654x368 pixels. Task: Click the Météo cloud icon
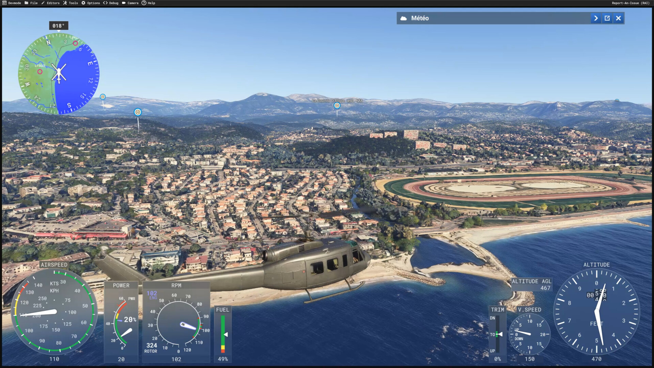pyautogui.click(x=404, y=18)
